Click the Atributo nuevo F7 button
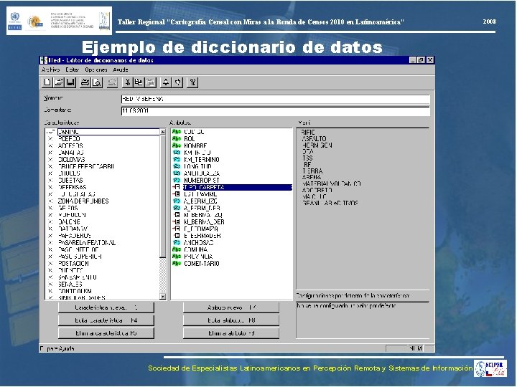 click(231, 307)
